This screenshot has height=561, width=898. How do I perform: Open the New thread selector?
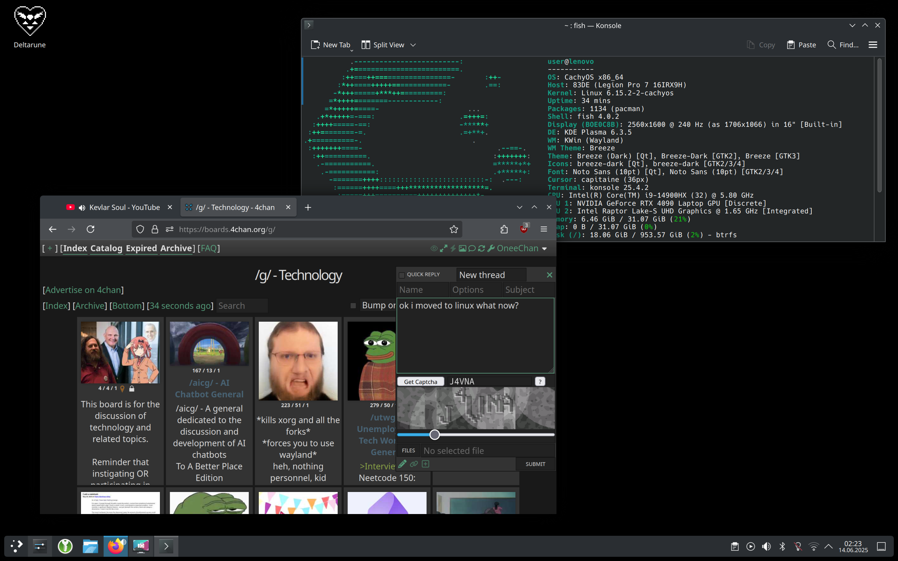coord(491,275)
